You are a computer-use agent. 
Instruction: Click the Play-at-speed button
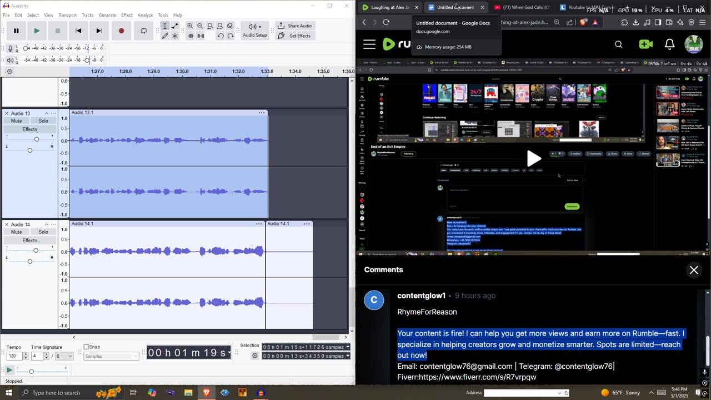click(x=9, y=370)
